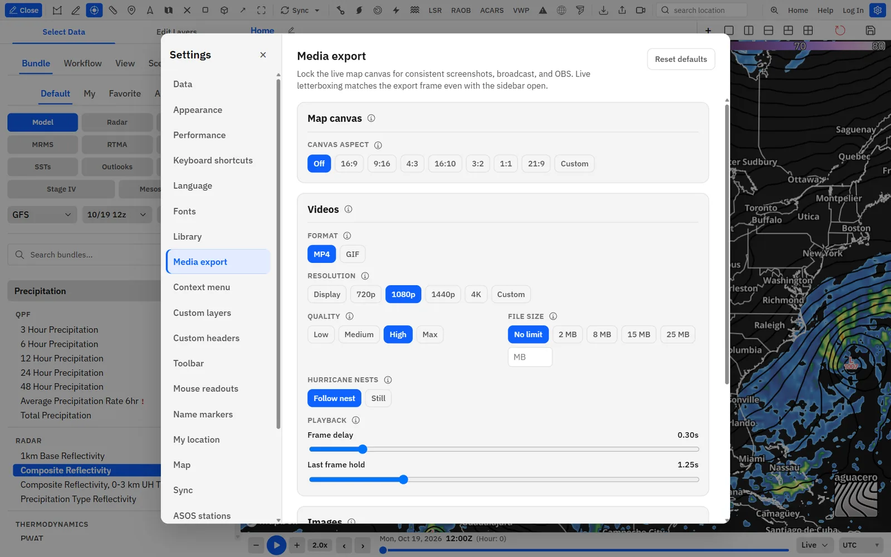Click the download icon in toolbar
891x557 pixels.
pos(603,10)
